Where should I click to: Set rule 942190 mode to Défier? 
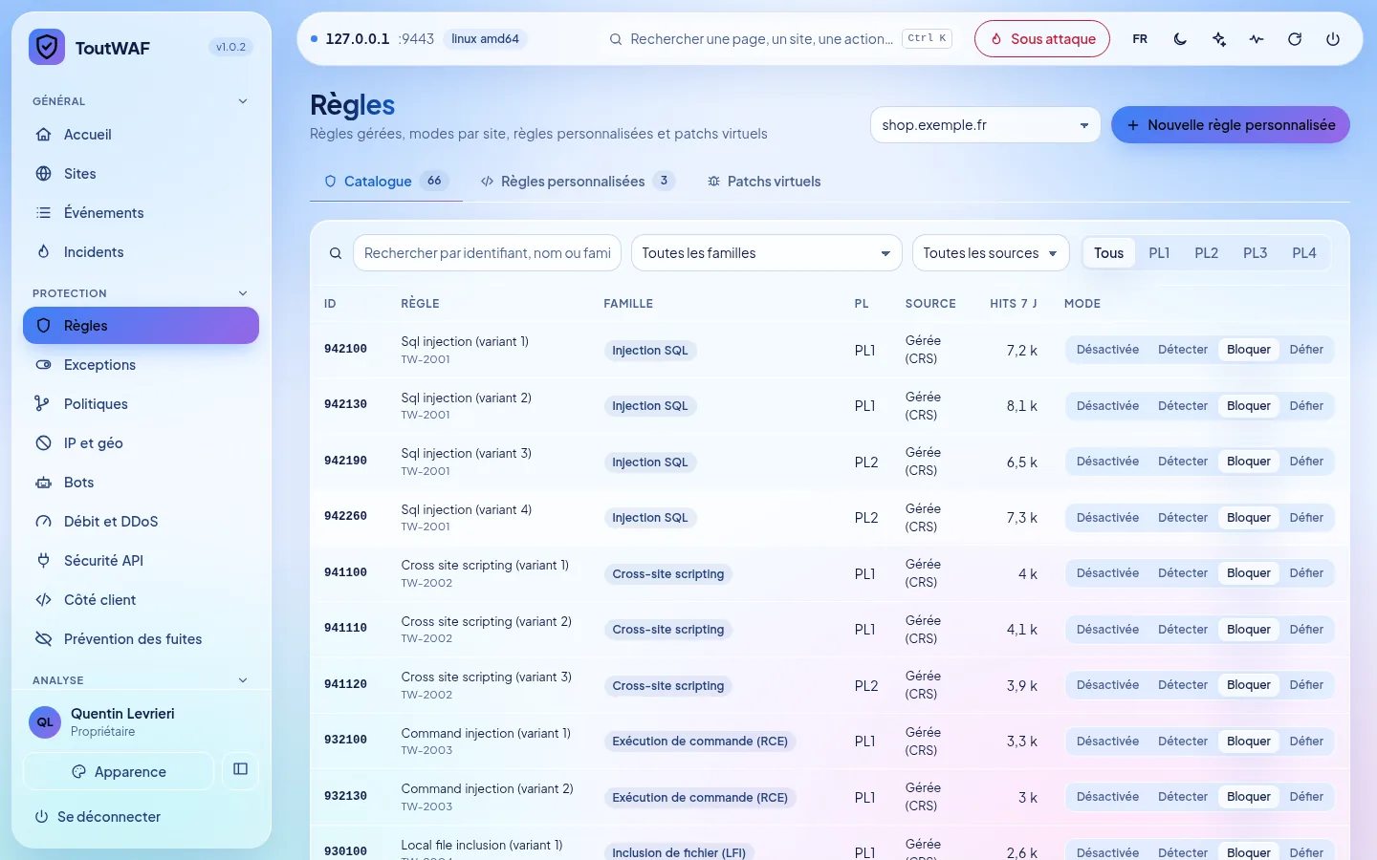1306,462
